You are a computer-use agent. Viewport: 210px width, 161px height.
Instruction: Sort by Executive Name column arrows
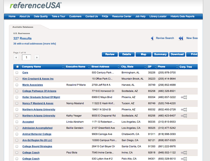[x=89, y=67]
